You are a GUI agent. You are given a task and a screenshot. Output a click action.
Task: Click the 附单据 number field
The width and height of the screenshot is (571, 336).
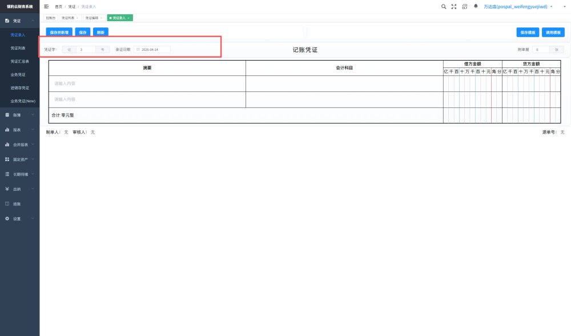pos(541,50)
